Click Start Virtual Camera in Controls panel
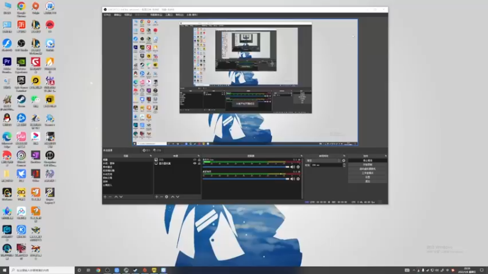The image size is (488, 274). (x=368, y=169)
